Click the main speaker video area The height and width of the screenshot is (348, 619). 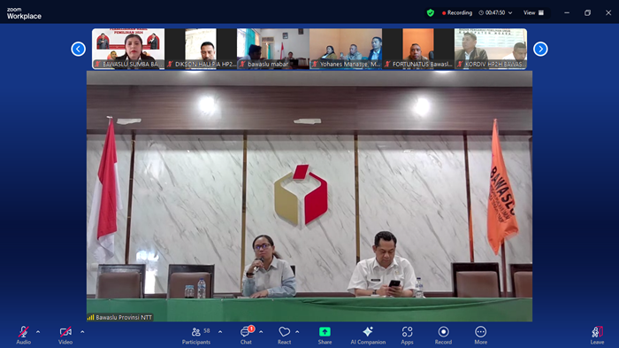coord(309,197)
